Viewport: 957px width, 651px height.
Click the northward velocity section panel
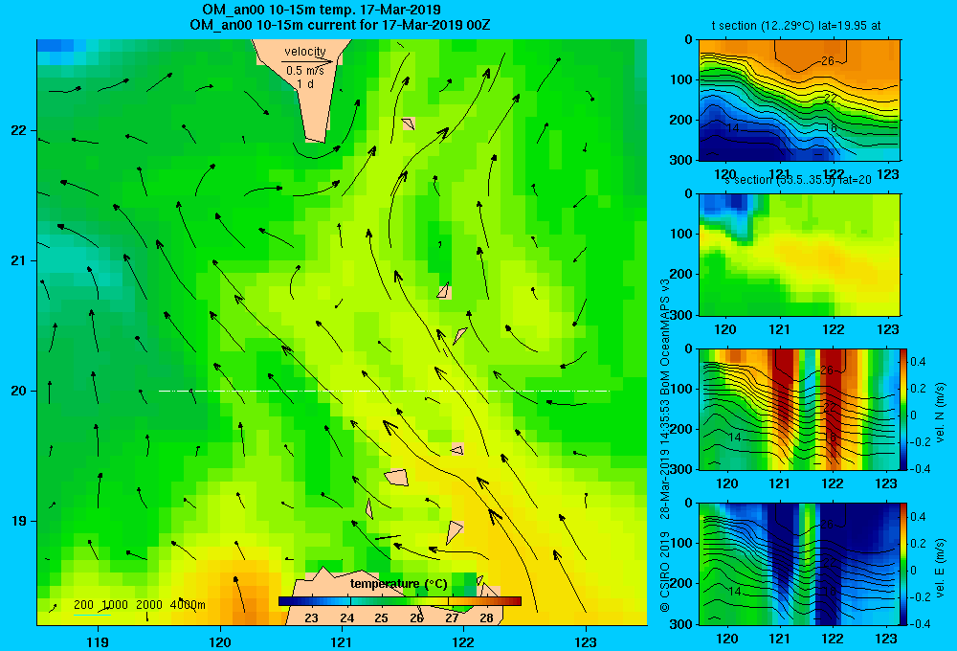[799, 409]
